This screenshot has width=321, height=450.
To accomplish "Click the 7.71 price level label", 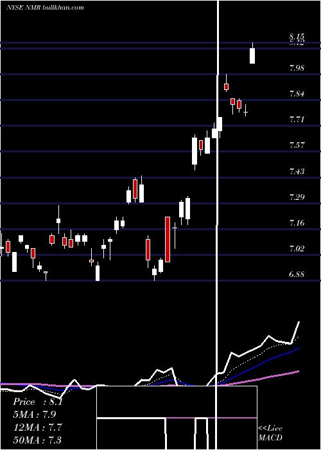I will click(297, 120).
